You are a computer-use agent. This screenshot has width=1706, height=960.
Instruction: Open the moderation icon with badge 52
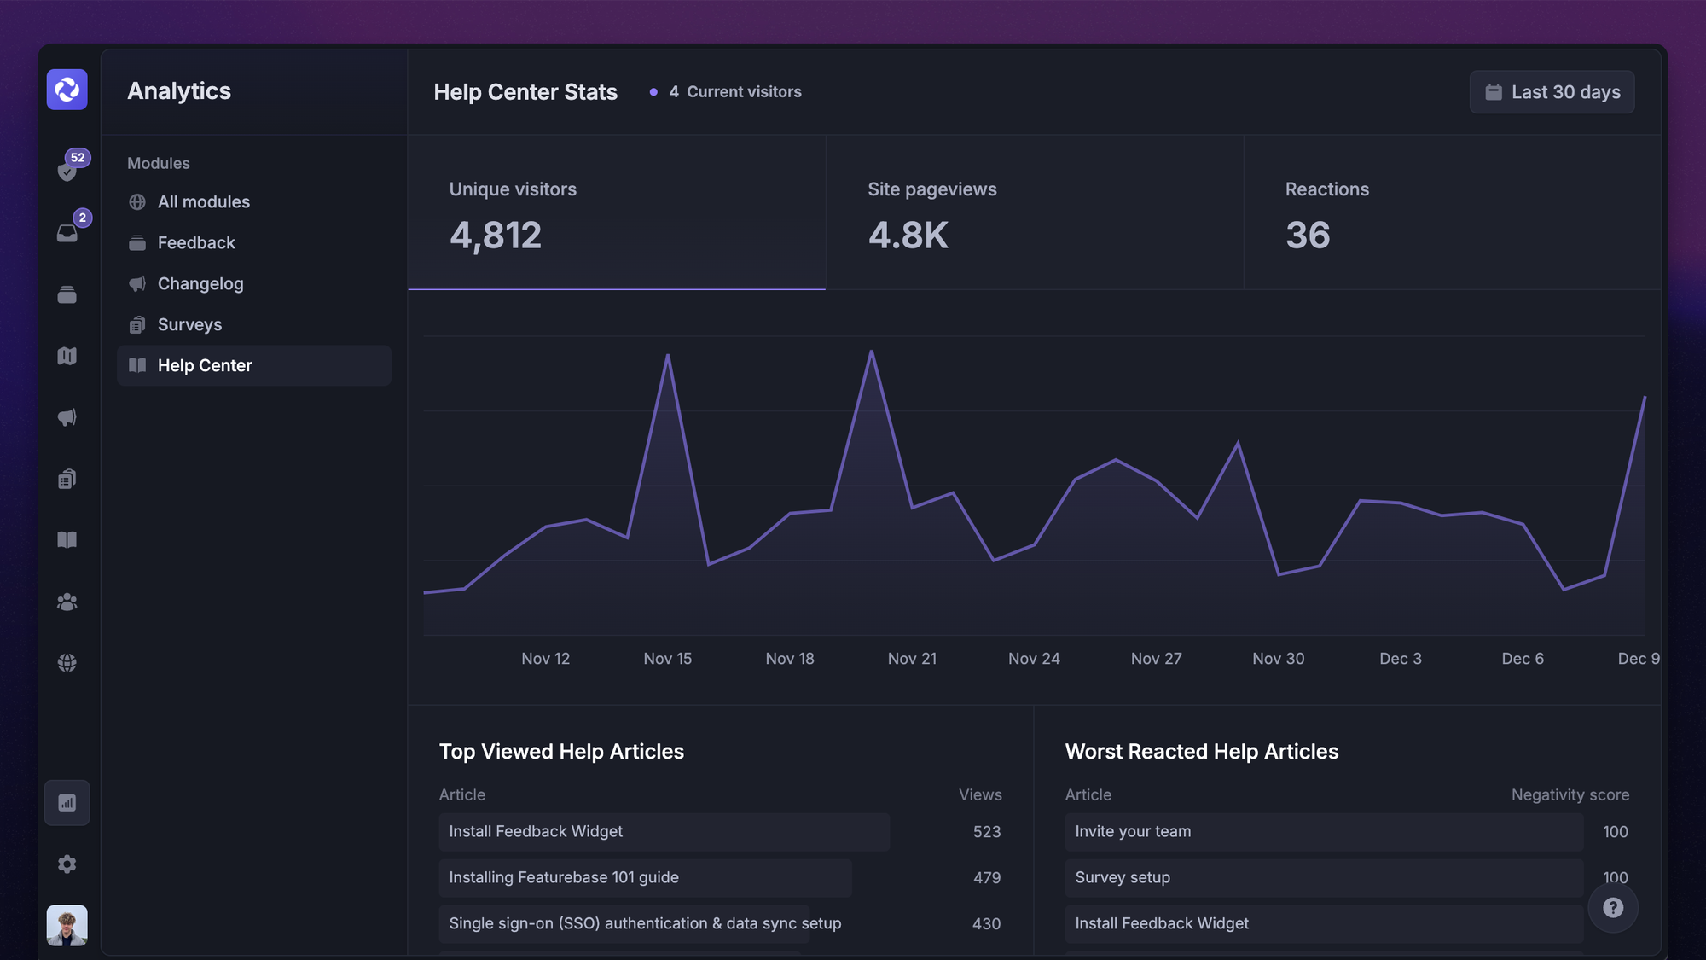[67, 171]
